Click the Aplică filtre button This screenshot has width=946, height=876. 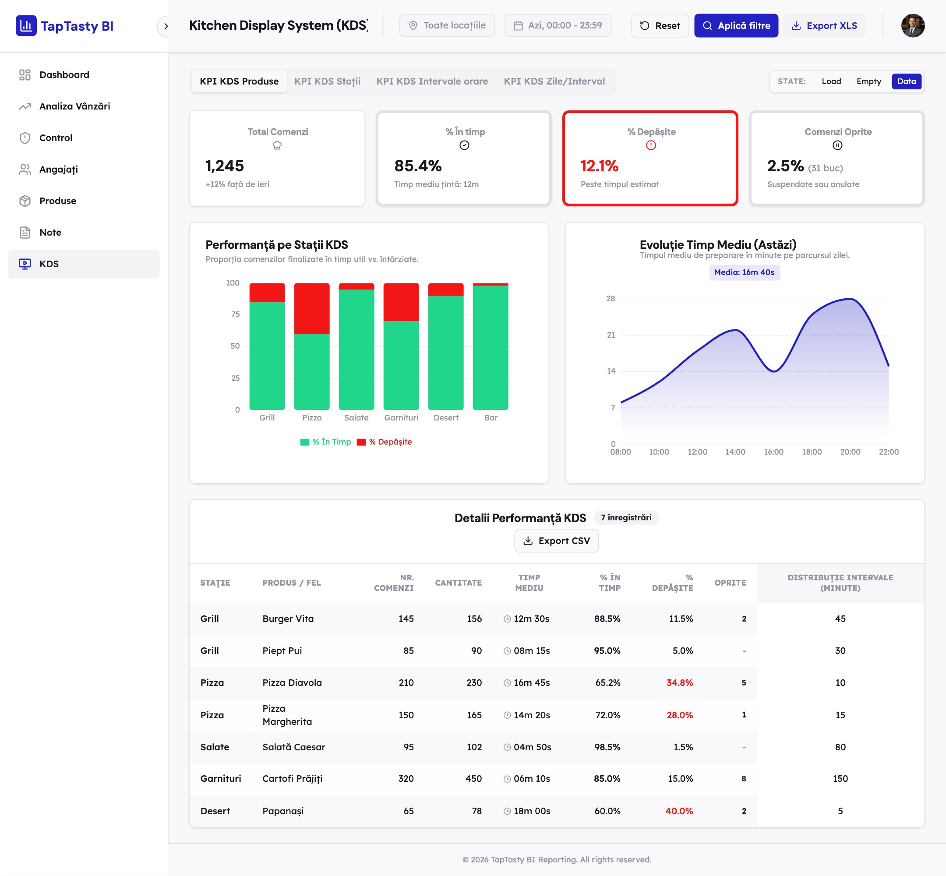[736, 25]
